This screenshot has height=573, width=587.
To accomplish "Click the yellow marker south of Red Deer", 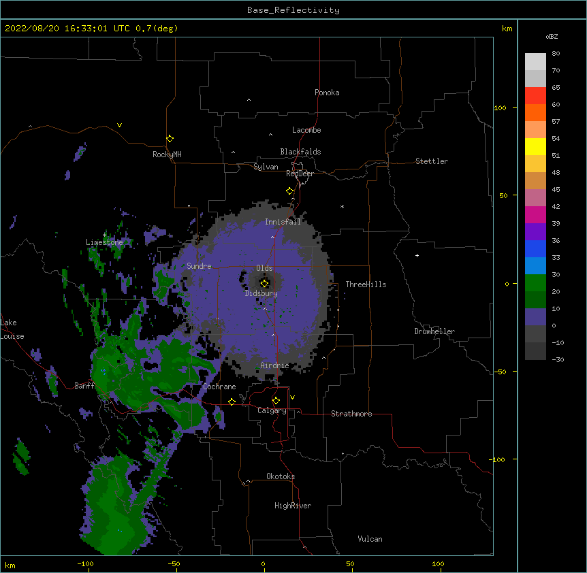I will [289, 191].
